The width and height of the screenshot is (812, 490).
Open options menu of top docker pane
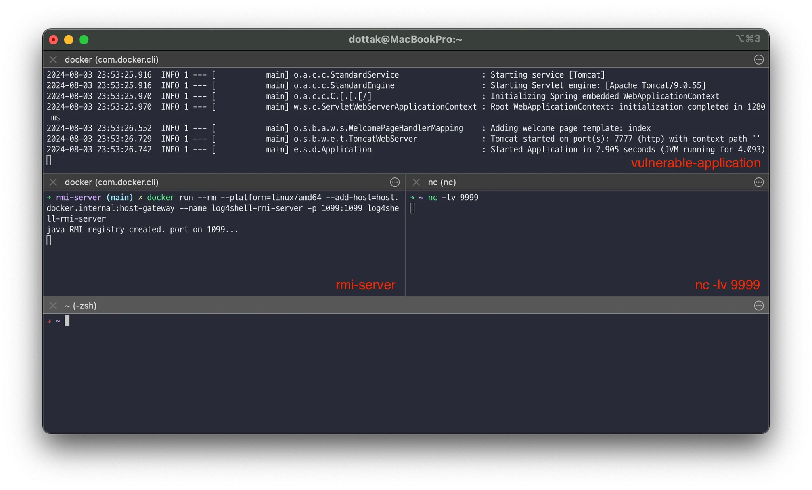(x=758, y=60)
